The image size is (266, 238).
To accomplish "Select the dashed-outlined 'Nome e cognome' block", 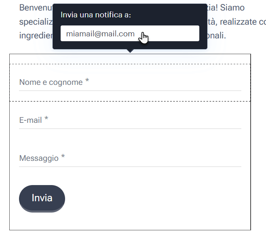I will click(x=130, y=83).
